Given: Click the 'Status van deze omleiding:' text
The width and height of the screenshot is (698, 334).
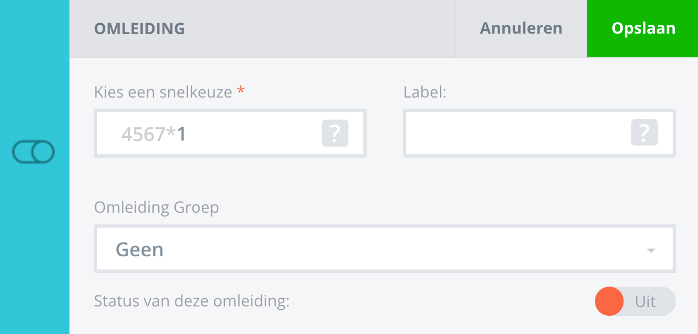Looking at the screenshot, I should [192, 301].
